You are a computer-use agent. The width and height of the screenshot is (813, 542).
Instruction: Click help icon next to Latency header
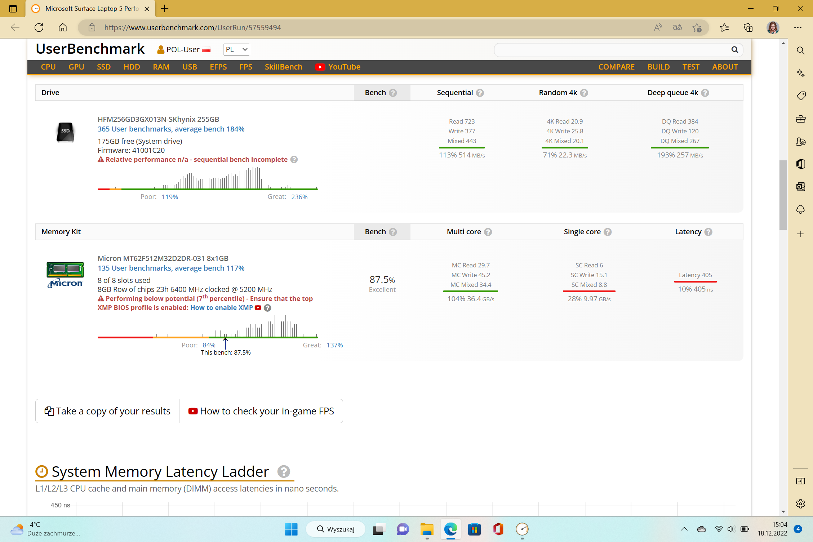[708, 232]
